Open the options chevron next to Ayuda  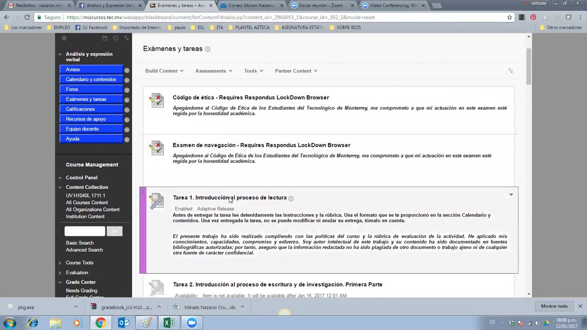pos(127,139)
